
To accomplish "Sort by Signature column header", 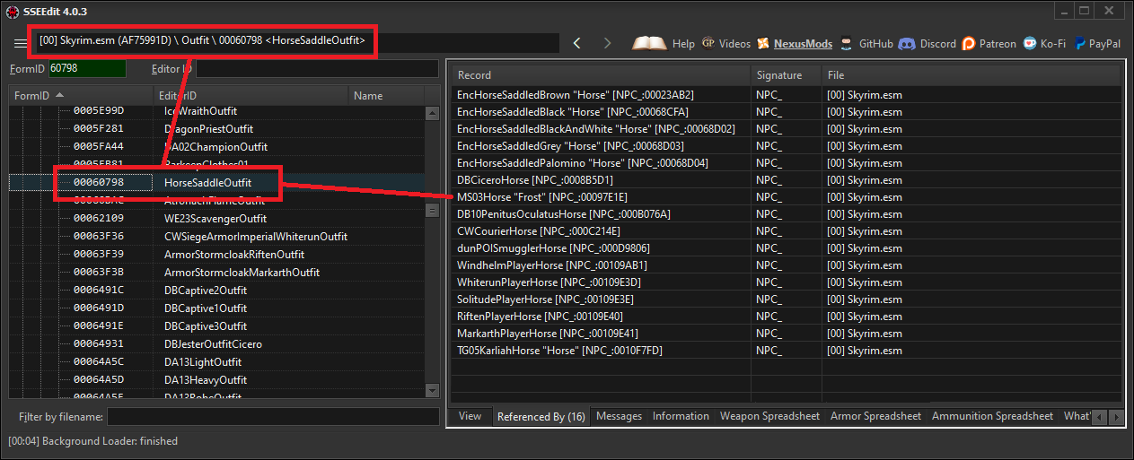I will point(786,74).
